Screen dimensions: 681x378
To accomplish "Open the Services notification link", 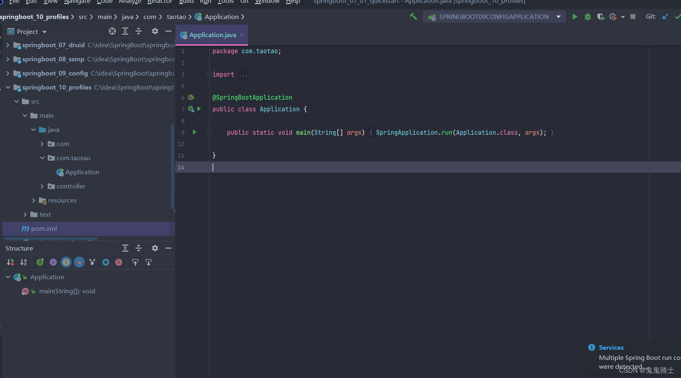I will point(611,347).
